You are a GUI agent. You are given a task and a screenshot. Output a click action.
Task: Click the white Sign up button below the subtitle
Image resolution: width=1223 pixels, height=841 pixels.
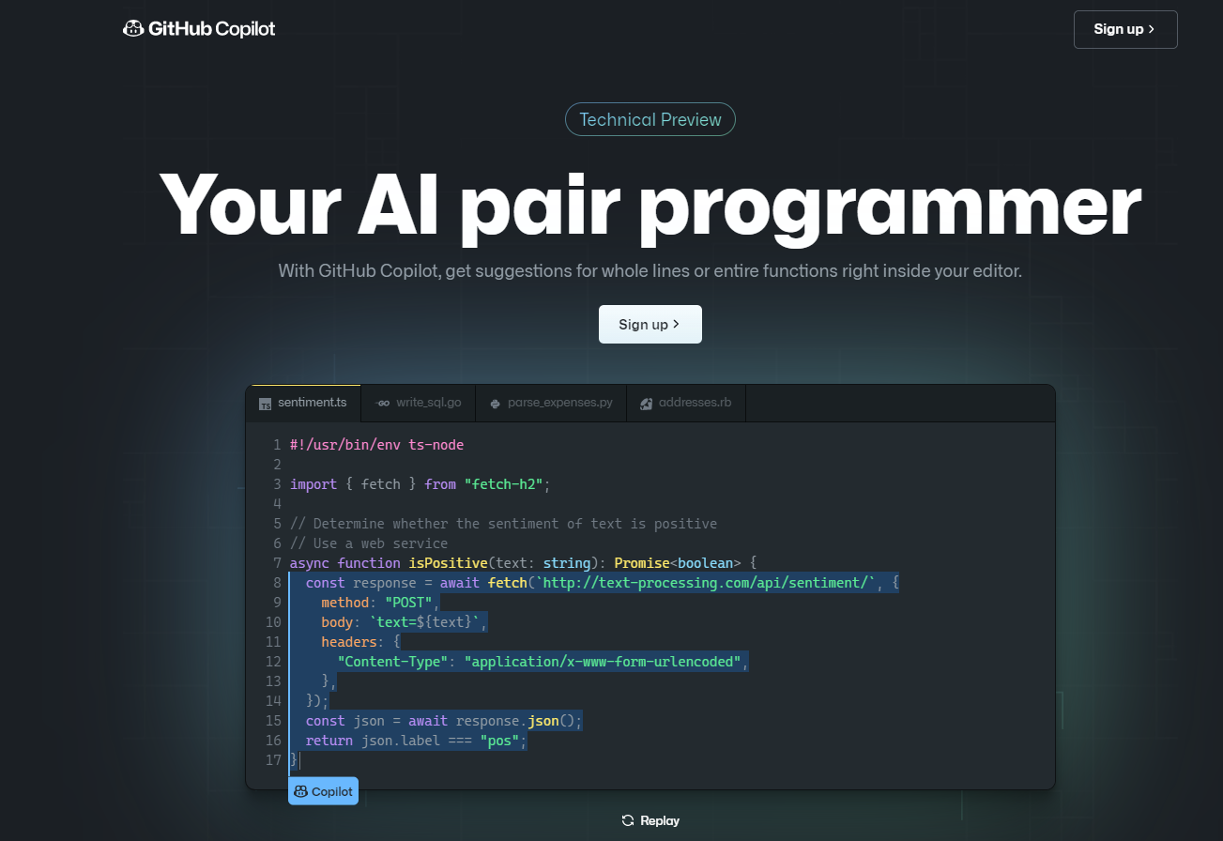coord(650,325)
